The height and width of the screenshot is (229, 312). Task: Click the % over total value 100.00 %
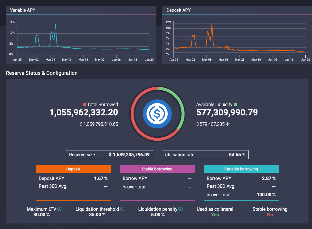click(x=266, y=195)
